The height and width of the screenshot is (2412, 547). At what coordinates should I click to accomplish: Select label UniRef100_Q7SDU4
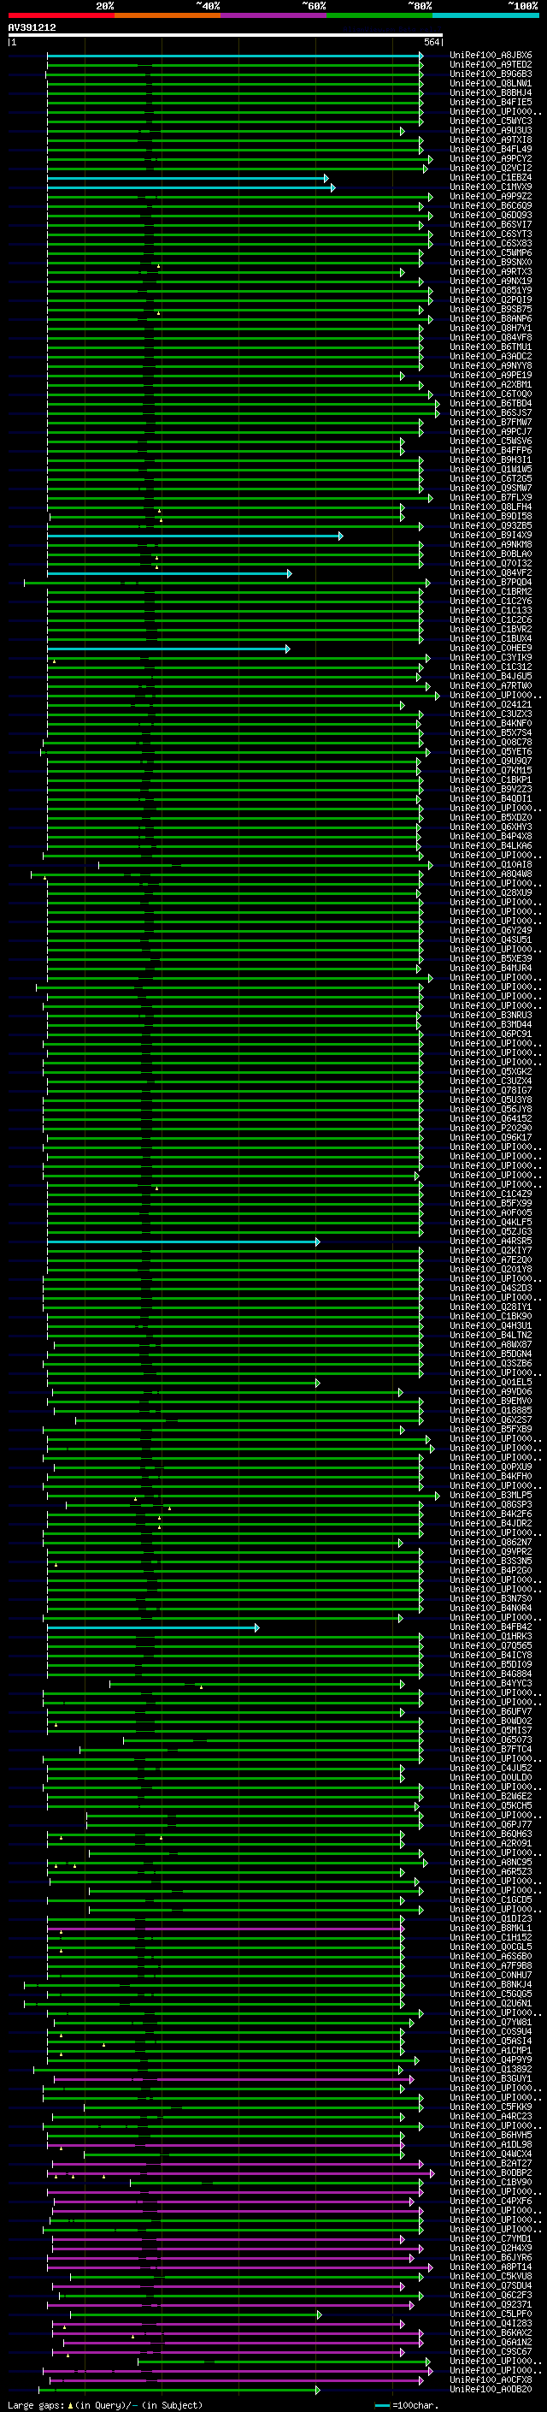coord(491,2285)
